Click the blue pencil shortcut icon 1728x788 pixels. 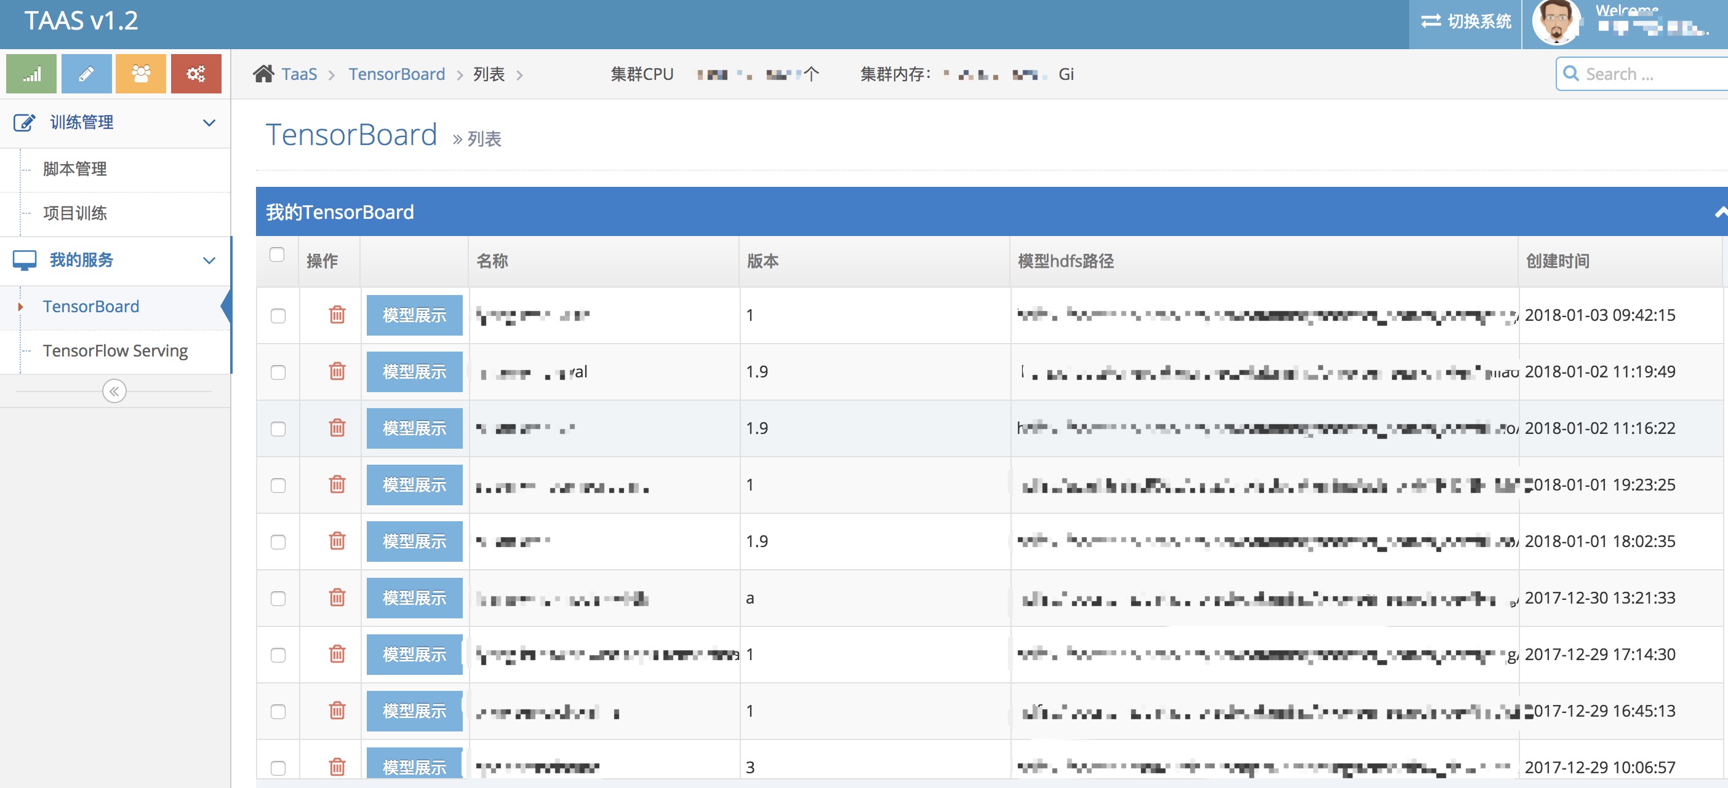87,74
